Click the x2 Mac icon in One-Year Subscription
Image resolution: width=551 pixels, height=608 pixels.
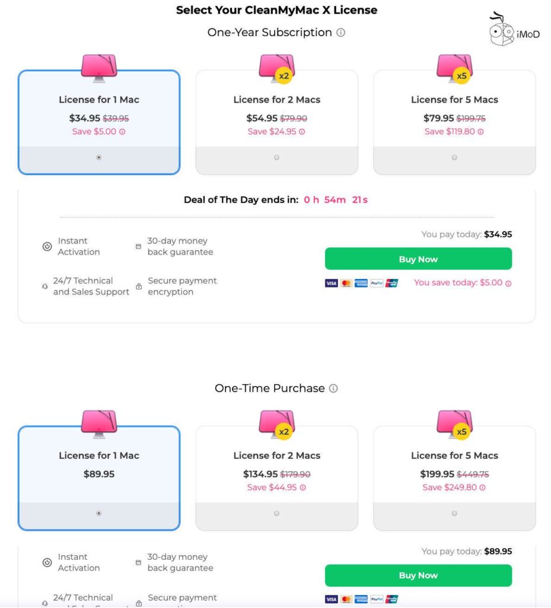[277, 68]
